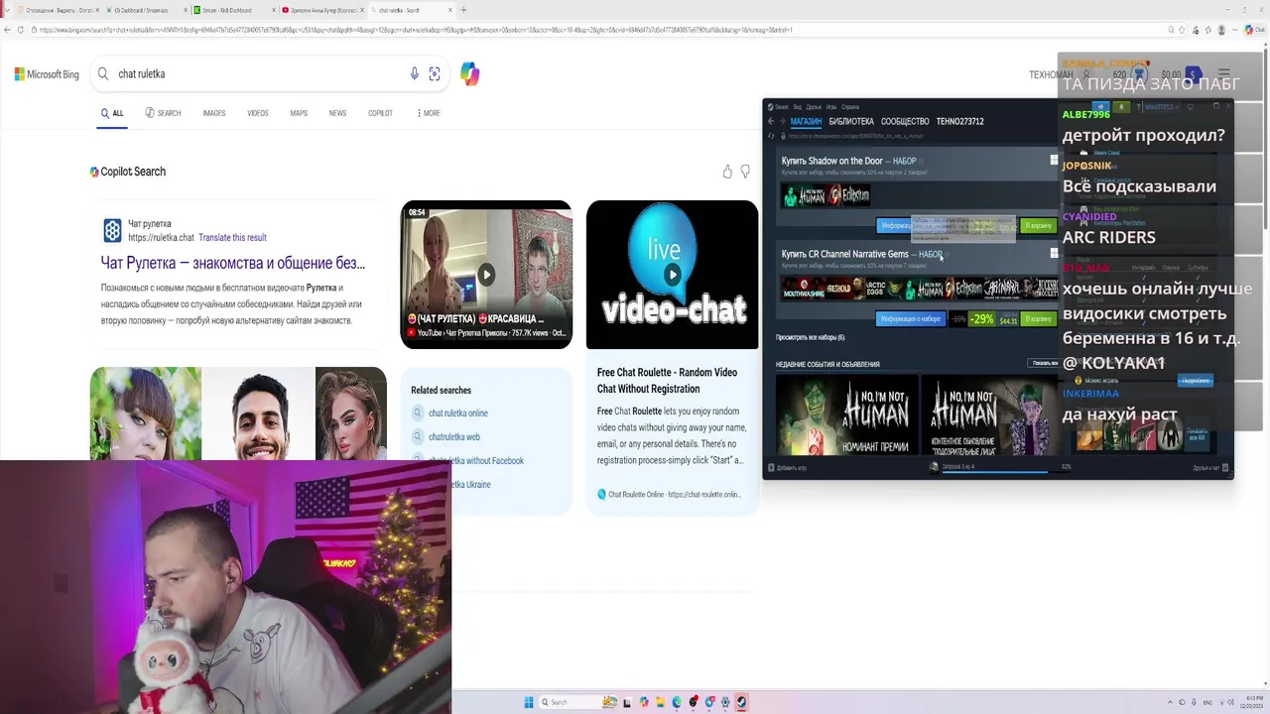Open IMAGES results tab
Image resolution: width=1270 pixels, height=714 pixels.
[214, 113]
